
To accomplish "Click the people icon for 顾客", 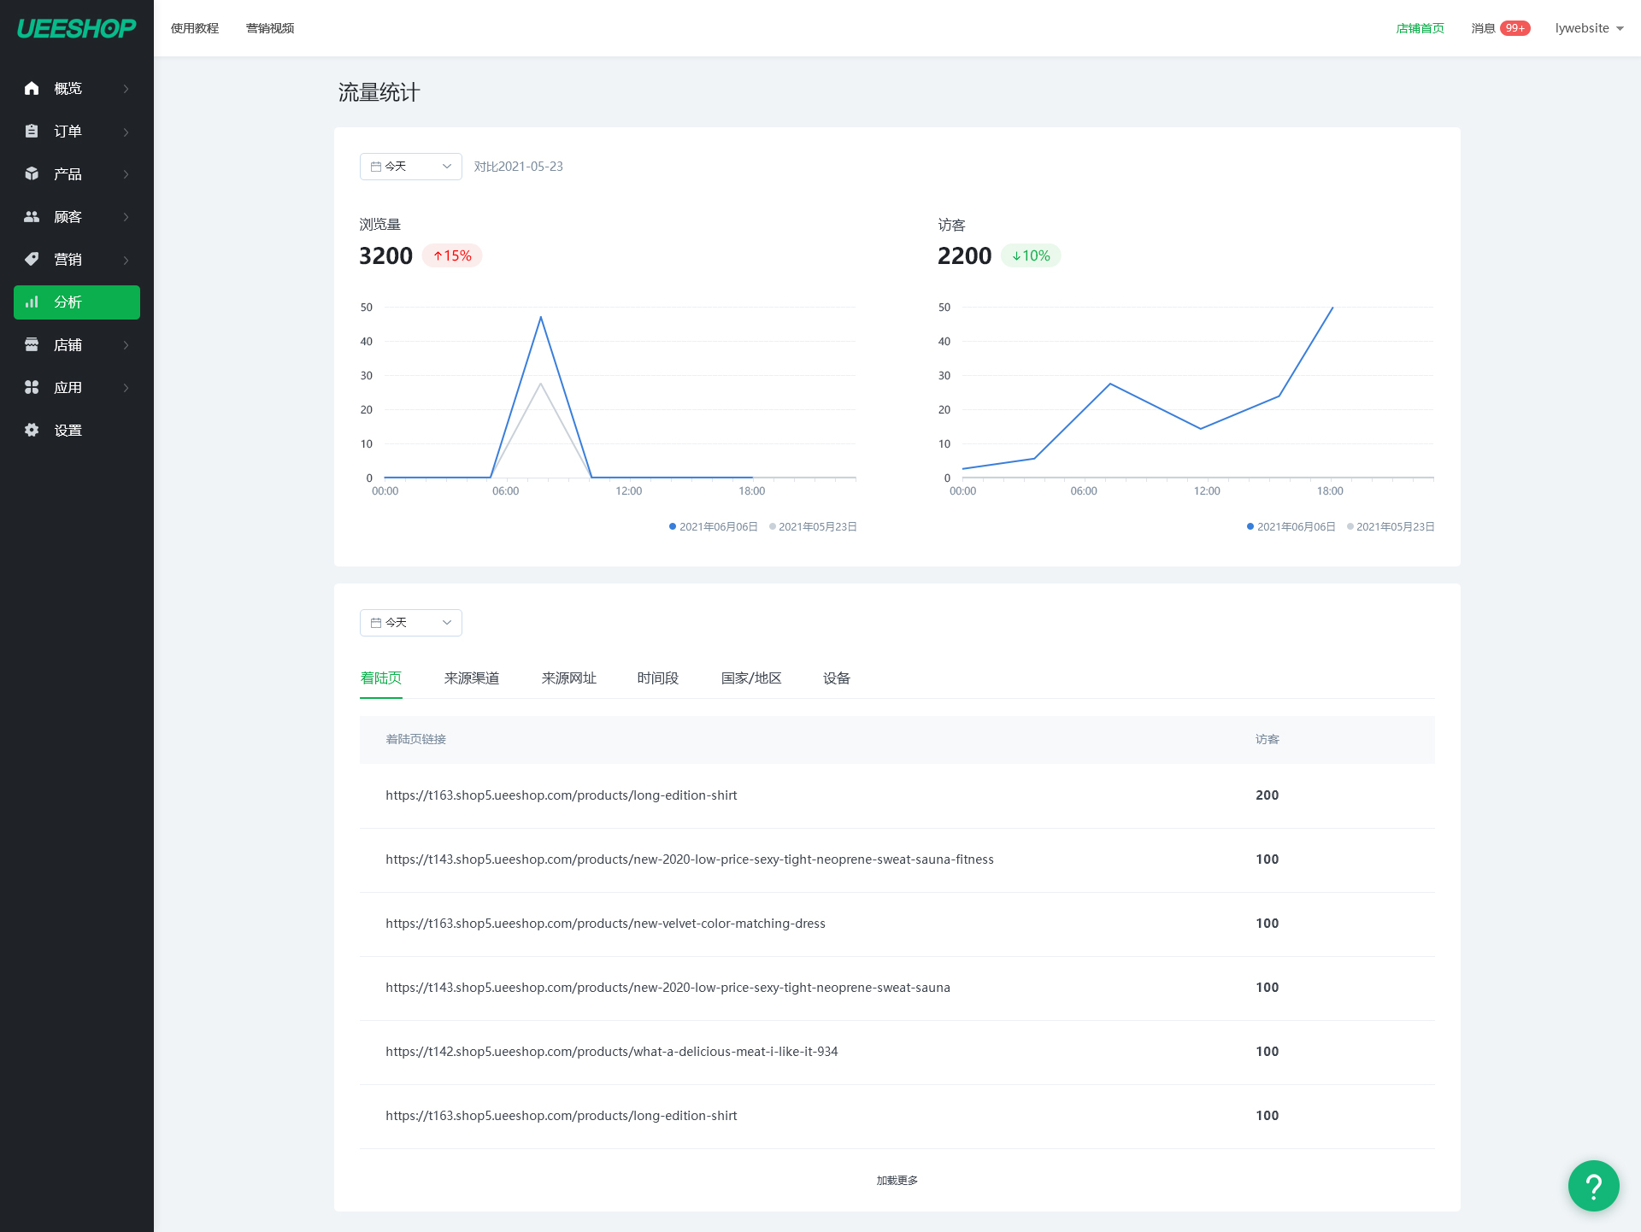I will [32, 216].
